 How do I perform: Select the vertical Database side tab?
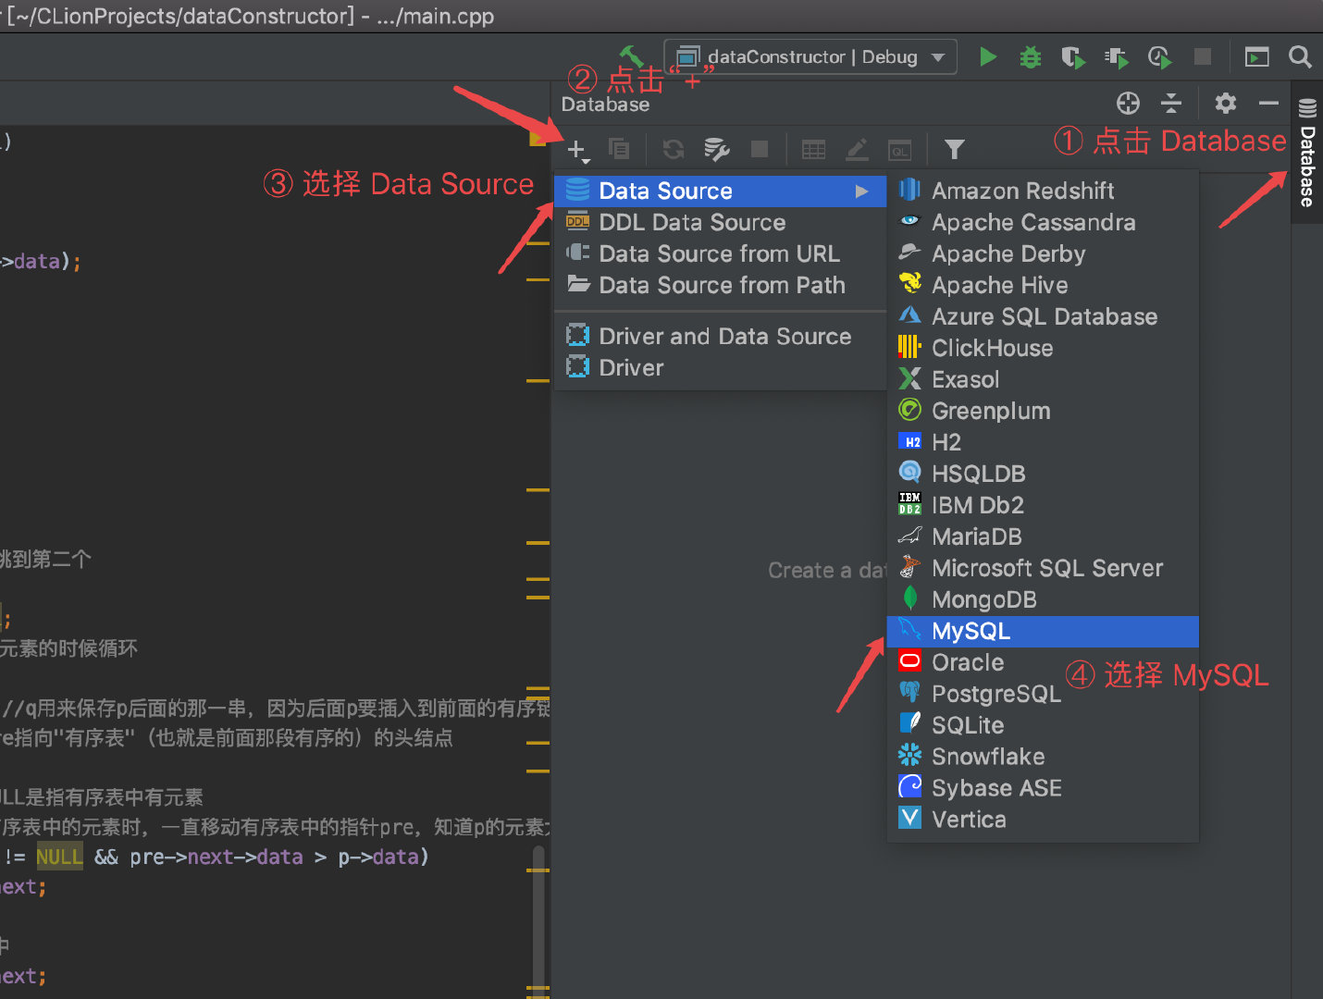click(1307, 152)
